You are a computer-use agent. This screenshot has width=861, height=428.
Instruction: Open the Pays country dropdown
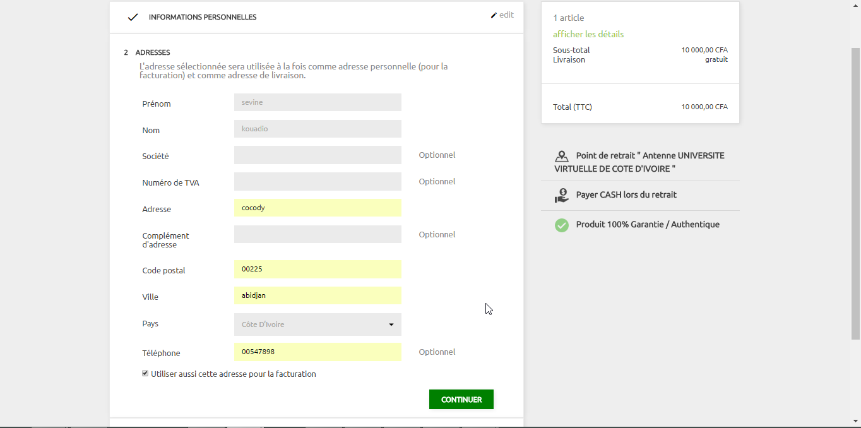coord(318,324)
